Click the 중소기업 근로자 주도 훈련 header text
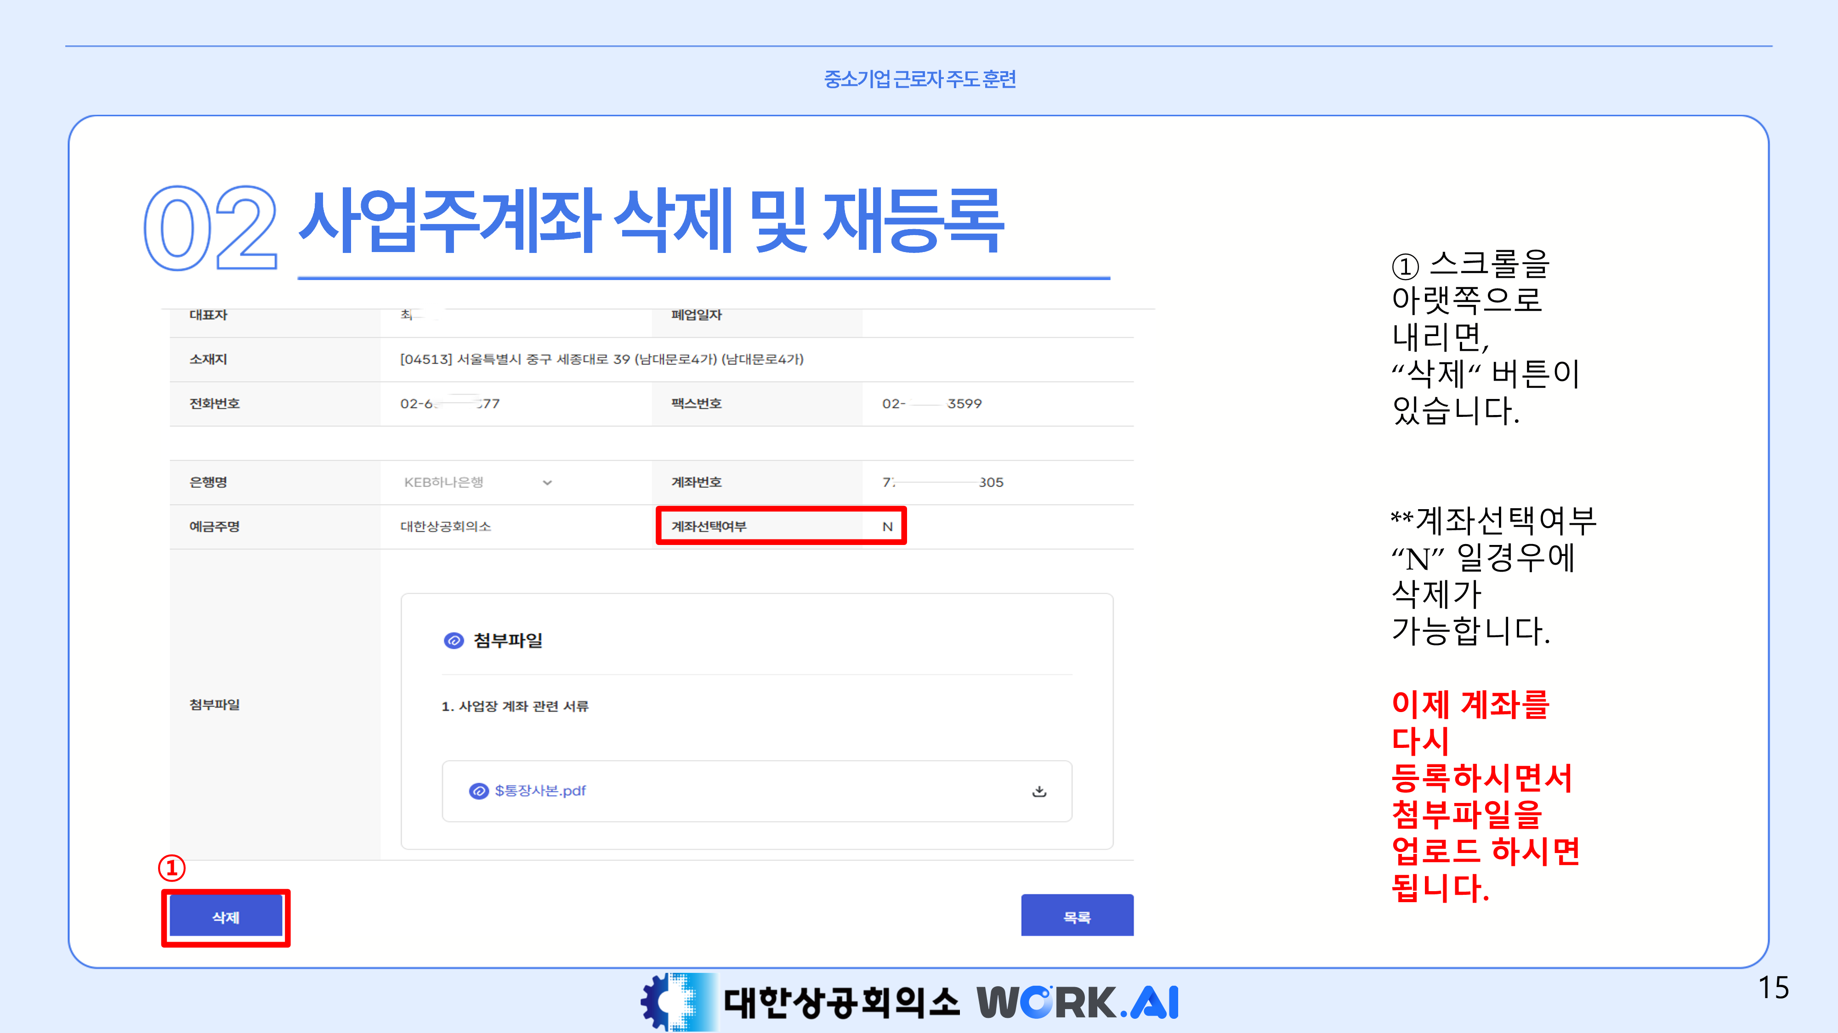The image size is (1838, 1033). pos(919,79)
